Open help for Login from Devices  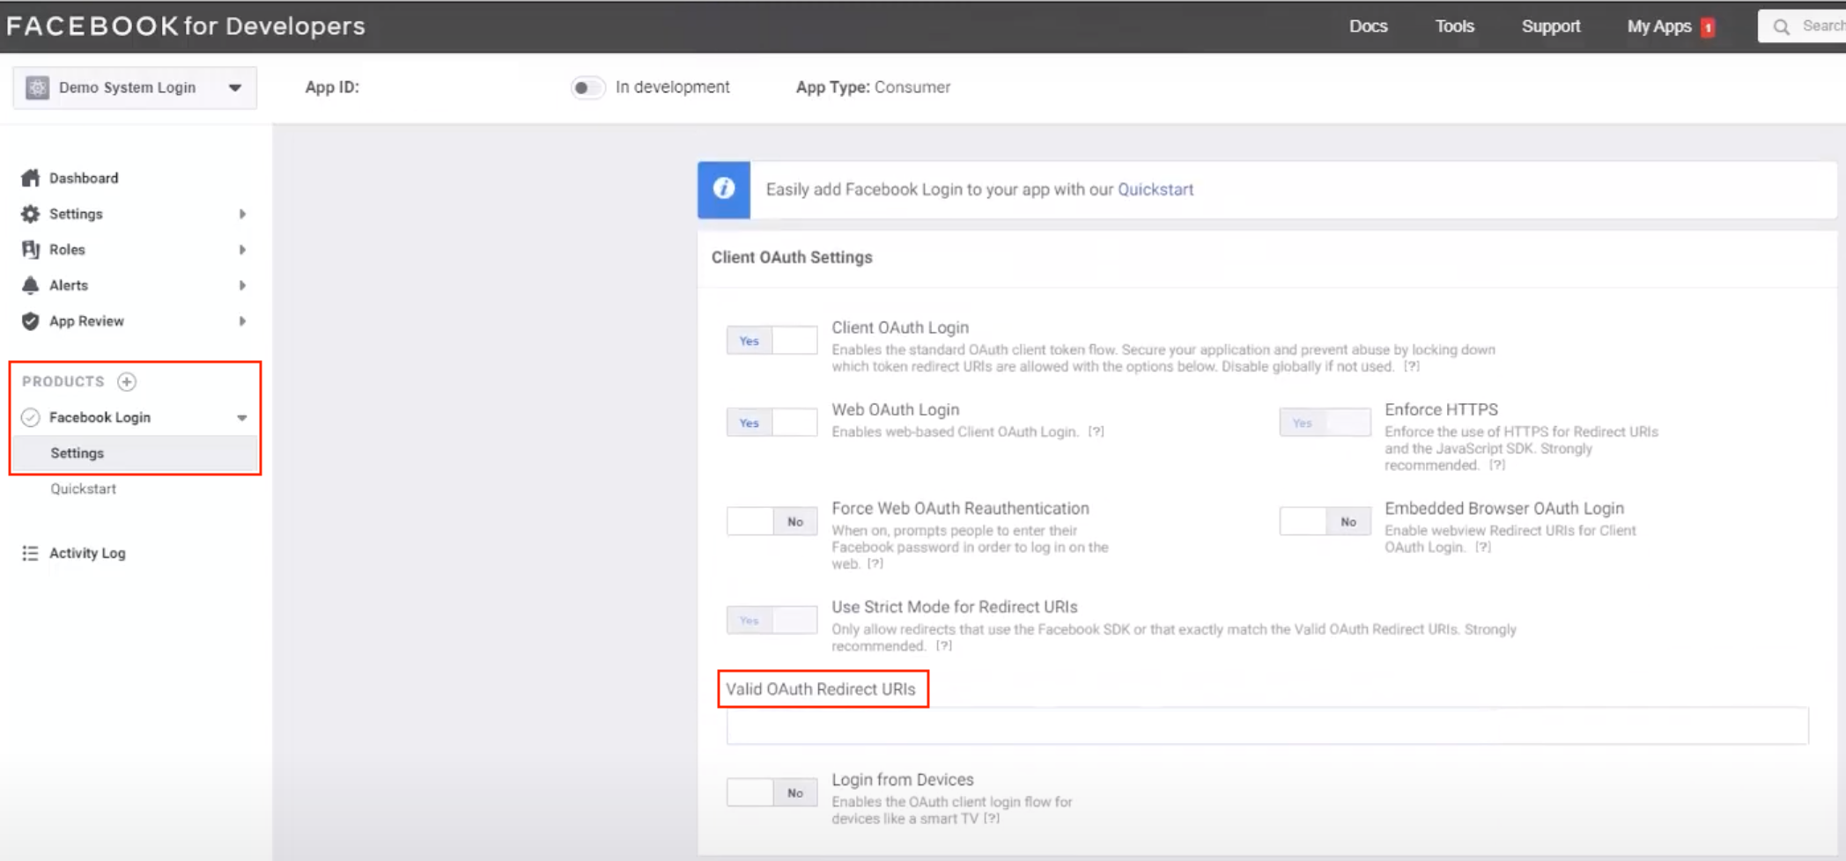pyautogui.click(x=992, y=818)
